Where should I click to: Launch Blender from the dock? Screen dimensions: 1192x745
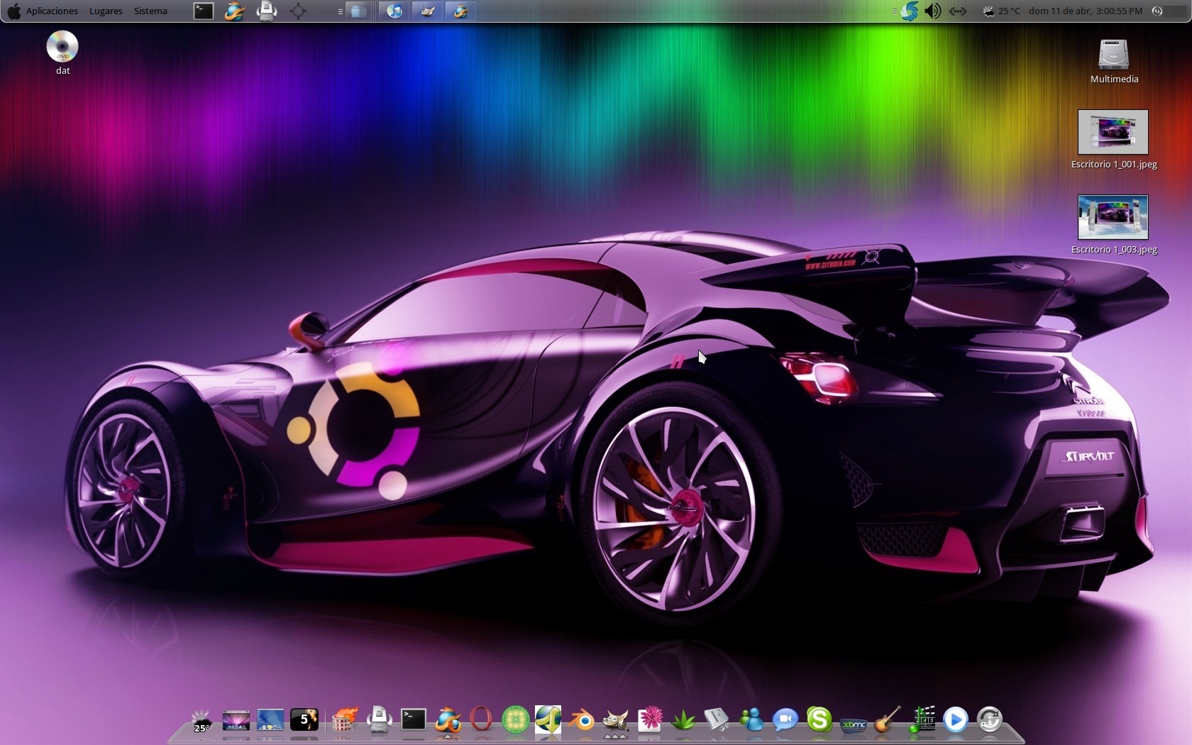coord(583,721)
